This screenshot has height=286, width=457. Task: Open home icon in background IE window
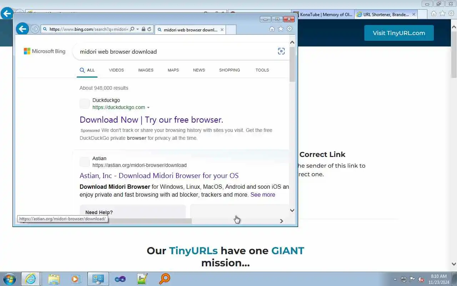[x=433, y=14]
